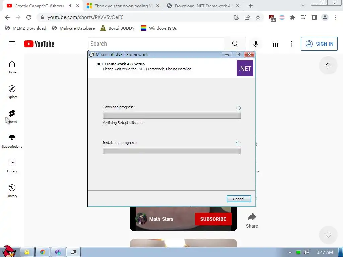Open Subscriptions in the YouTube sidebar
Screen dimensions: 343x257
[x=12, y=142]
